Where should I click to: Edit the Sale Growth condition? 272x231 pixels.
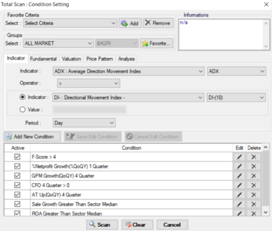click(x=239, y=204)
